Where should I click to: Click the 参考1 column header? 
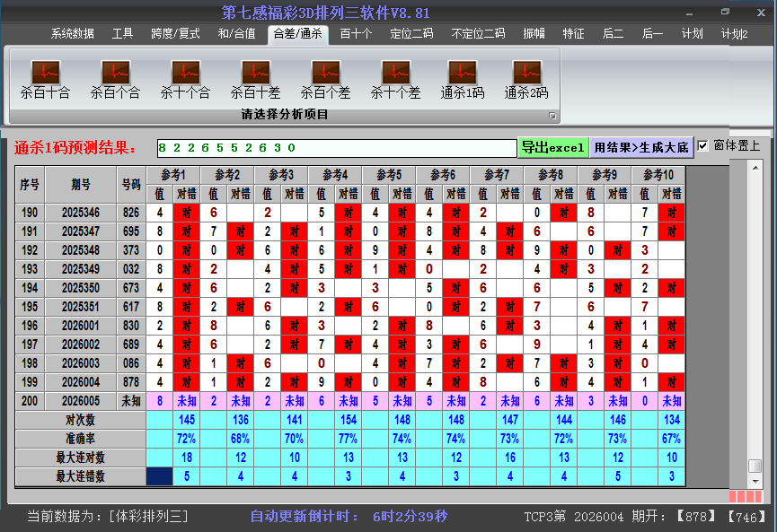173,174
